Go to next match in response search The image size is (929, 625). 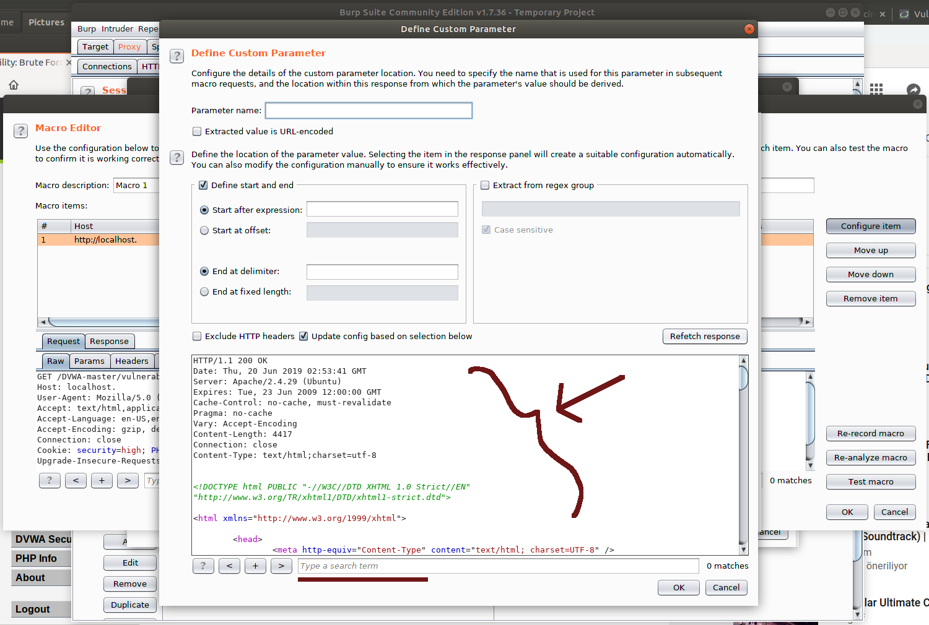click(281, 566)
